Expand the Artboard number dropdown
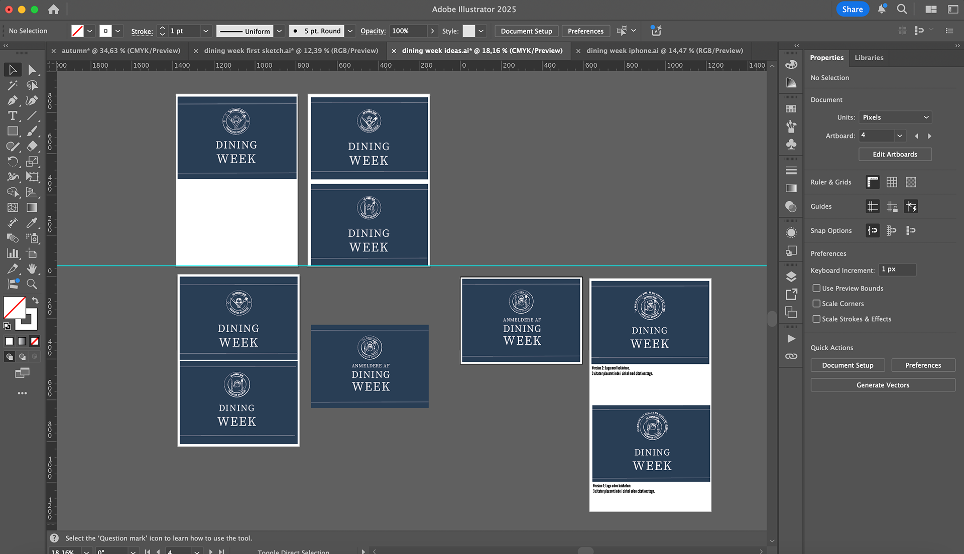964x554 pixels. (x=900, y=135)
